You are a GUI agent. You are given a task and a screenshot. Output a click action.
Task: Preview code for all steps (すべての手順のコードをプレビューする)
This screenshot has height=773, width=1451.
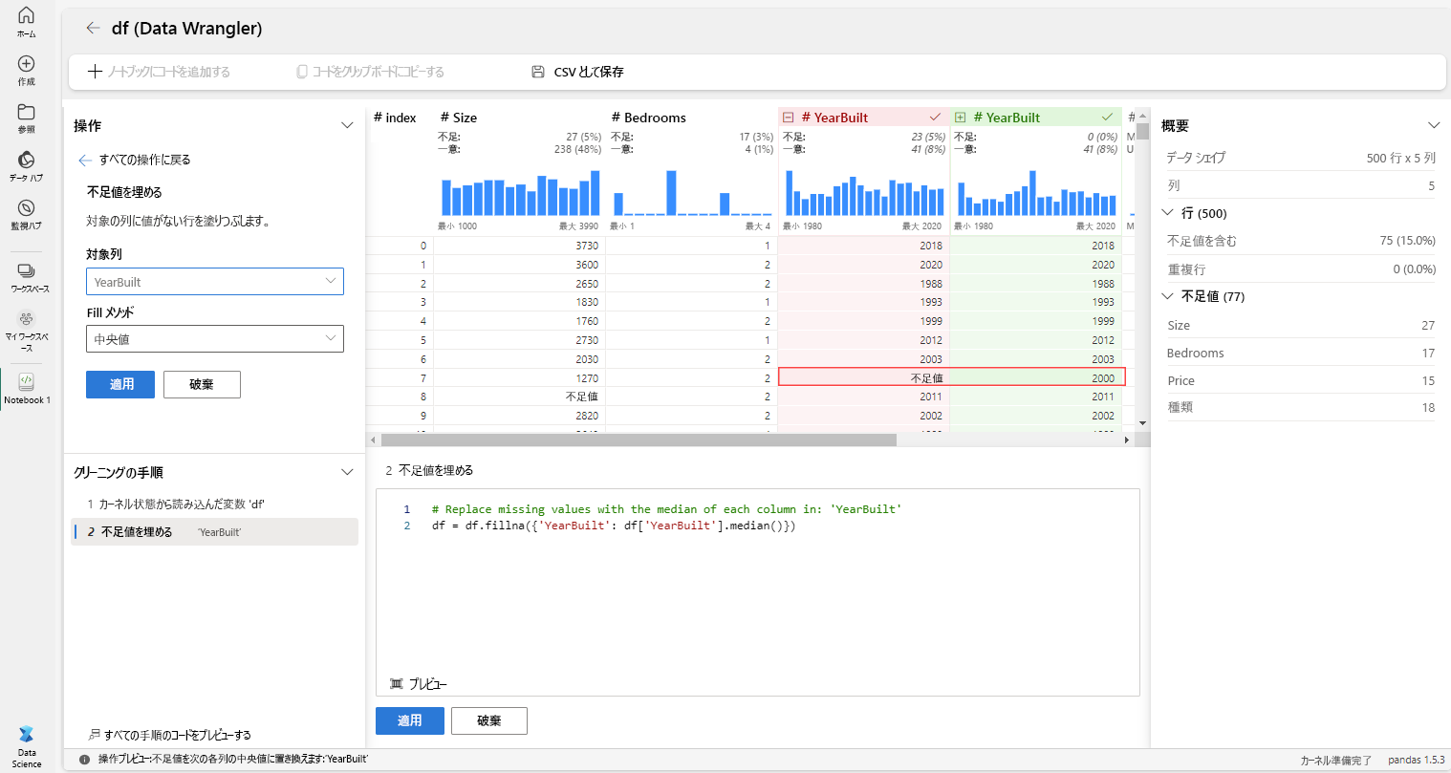pyautogui.click(x=169, y=735)
